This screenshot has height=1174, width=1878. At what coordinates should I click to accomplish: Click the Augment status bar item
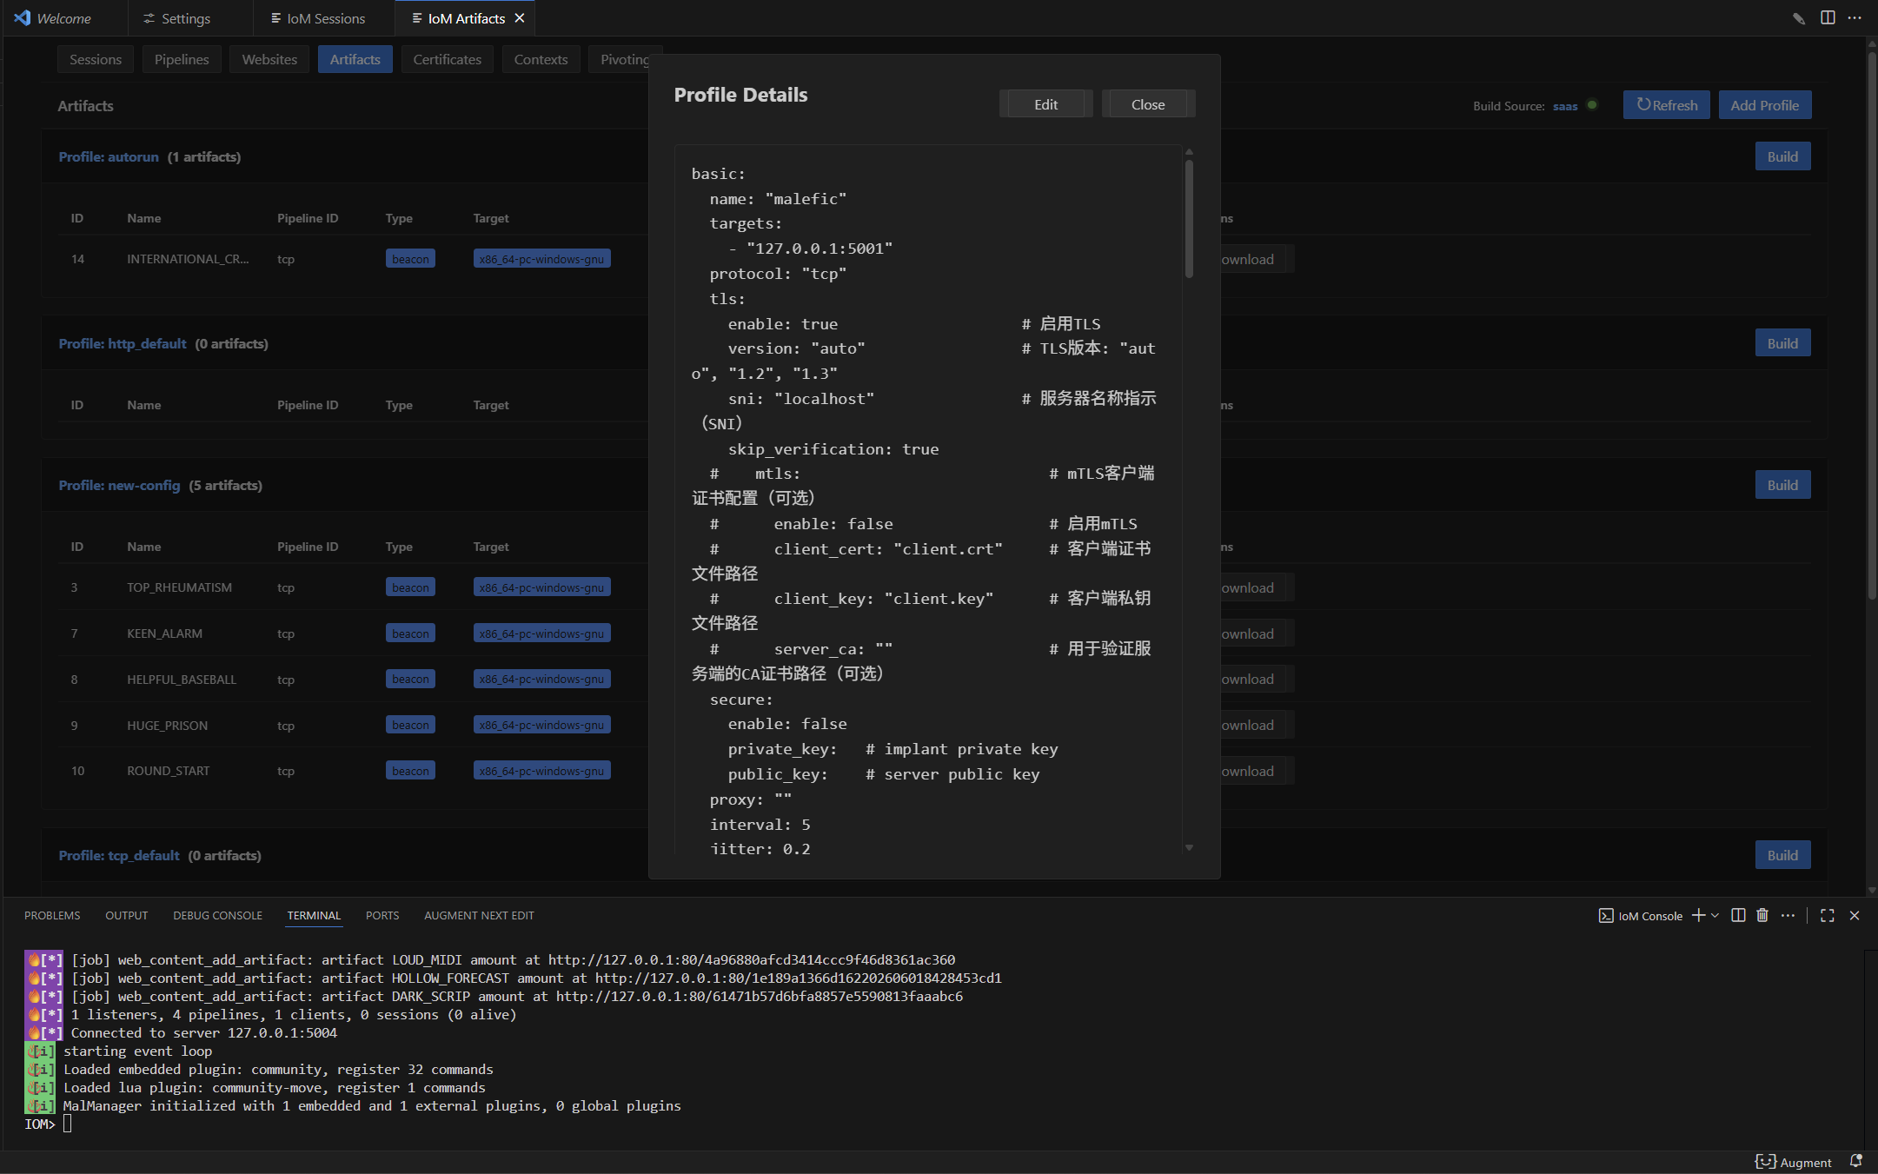[1793, 1162]
